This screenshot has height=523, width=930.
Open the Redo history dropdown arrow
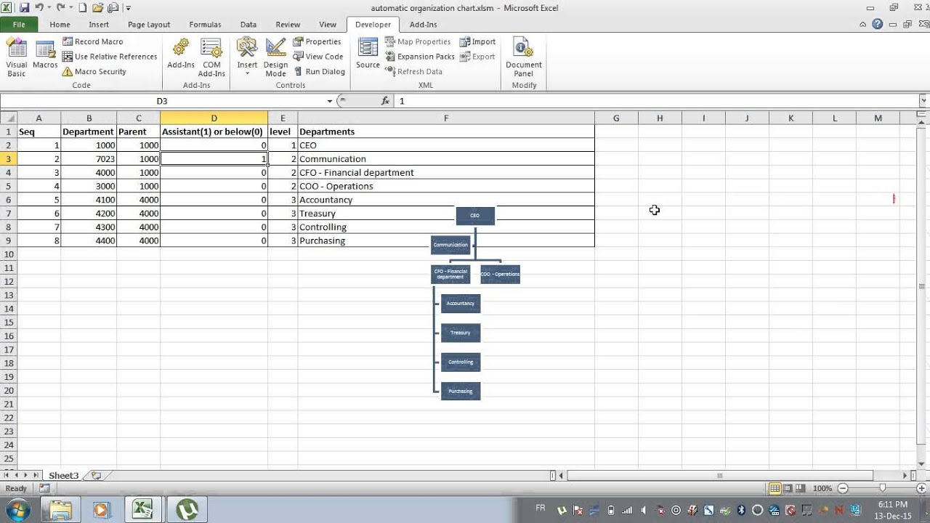tap(70, 8)
